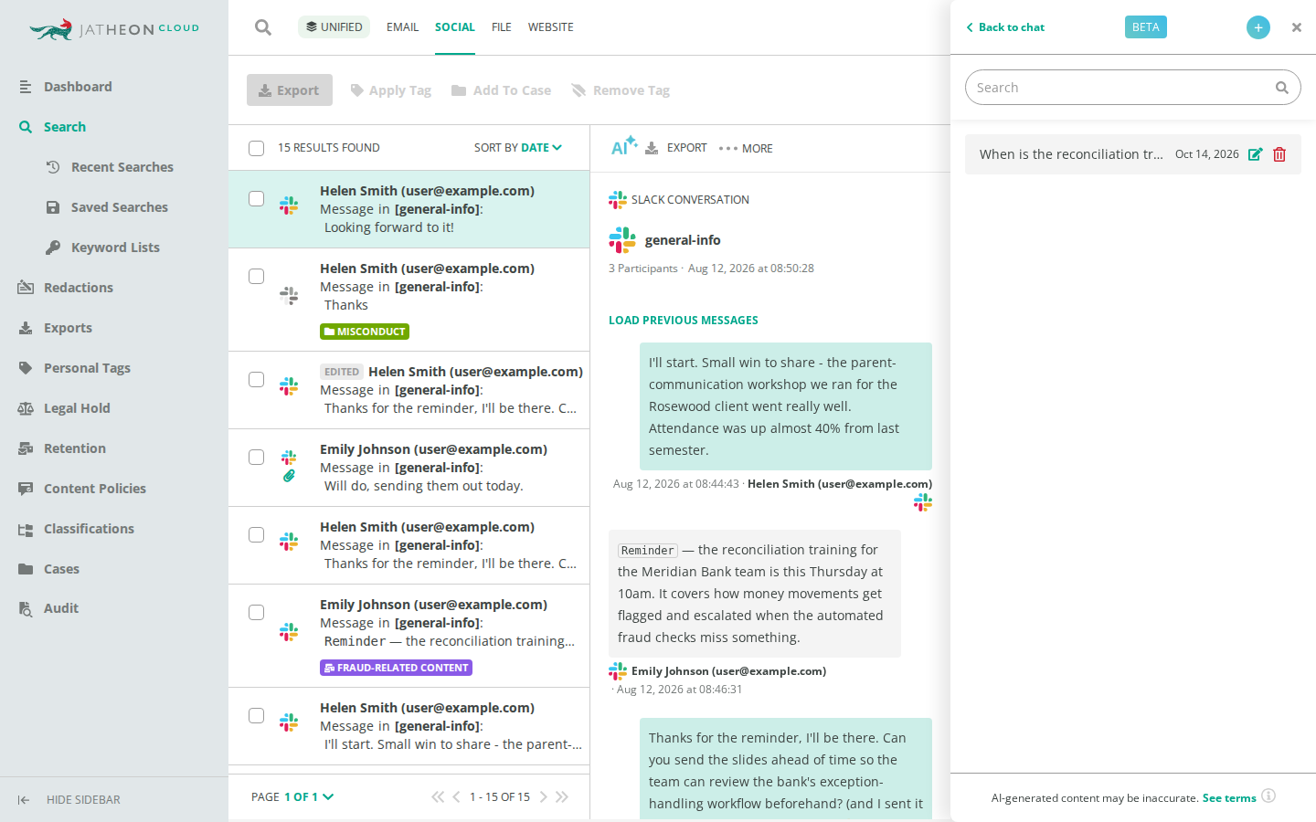Open the 'When is the reconciliation tr...' chat
This screenshot has height=822, width=1316.
[1071, 154]
